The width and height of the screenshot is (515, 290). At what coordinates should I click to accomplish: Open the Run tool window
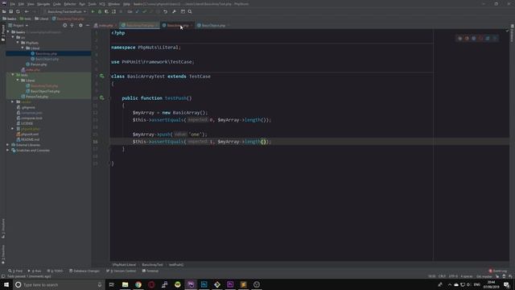pos(35,271)
